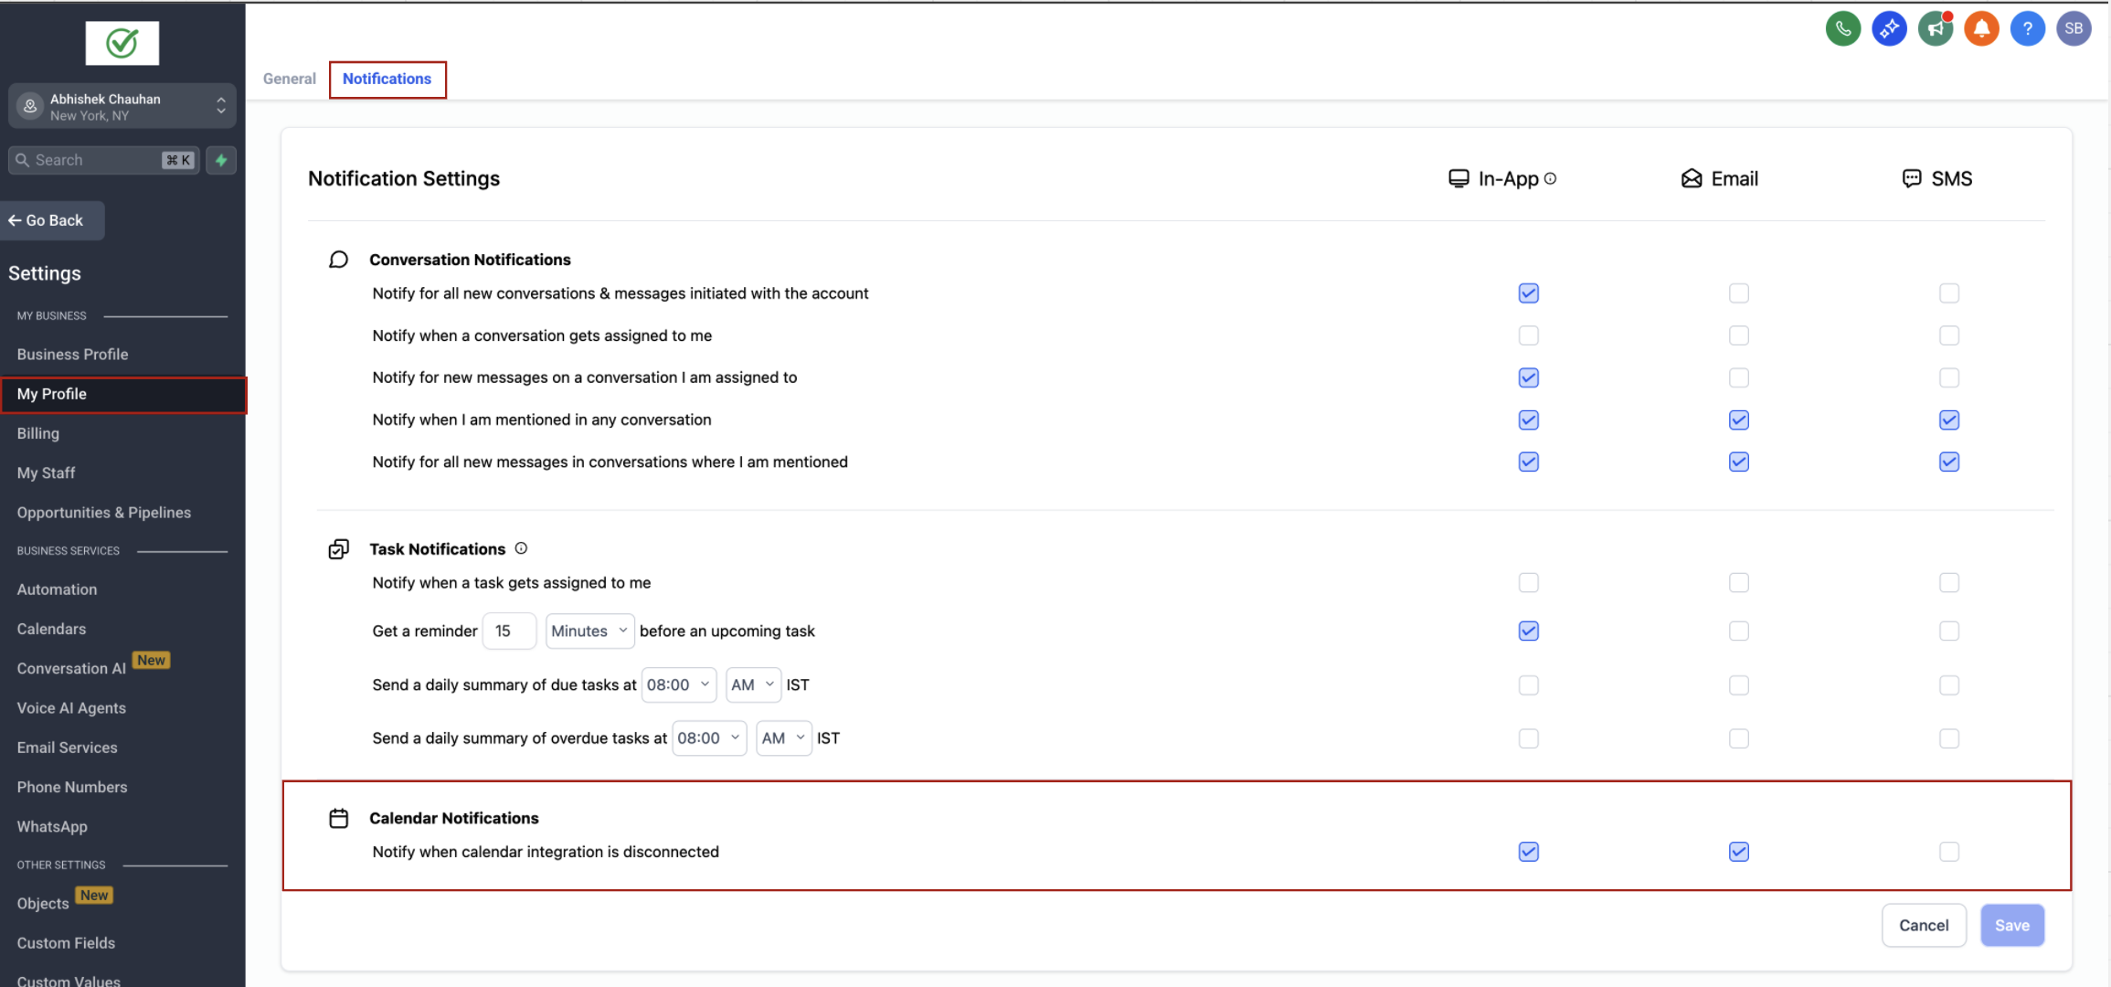Click the In-App info icon
The width and height of the screenshot is (2111, 987).
pos(1551,179)
